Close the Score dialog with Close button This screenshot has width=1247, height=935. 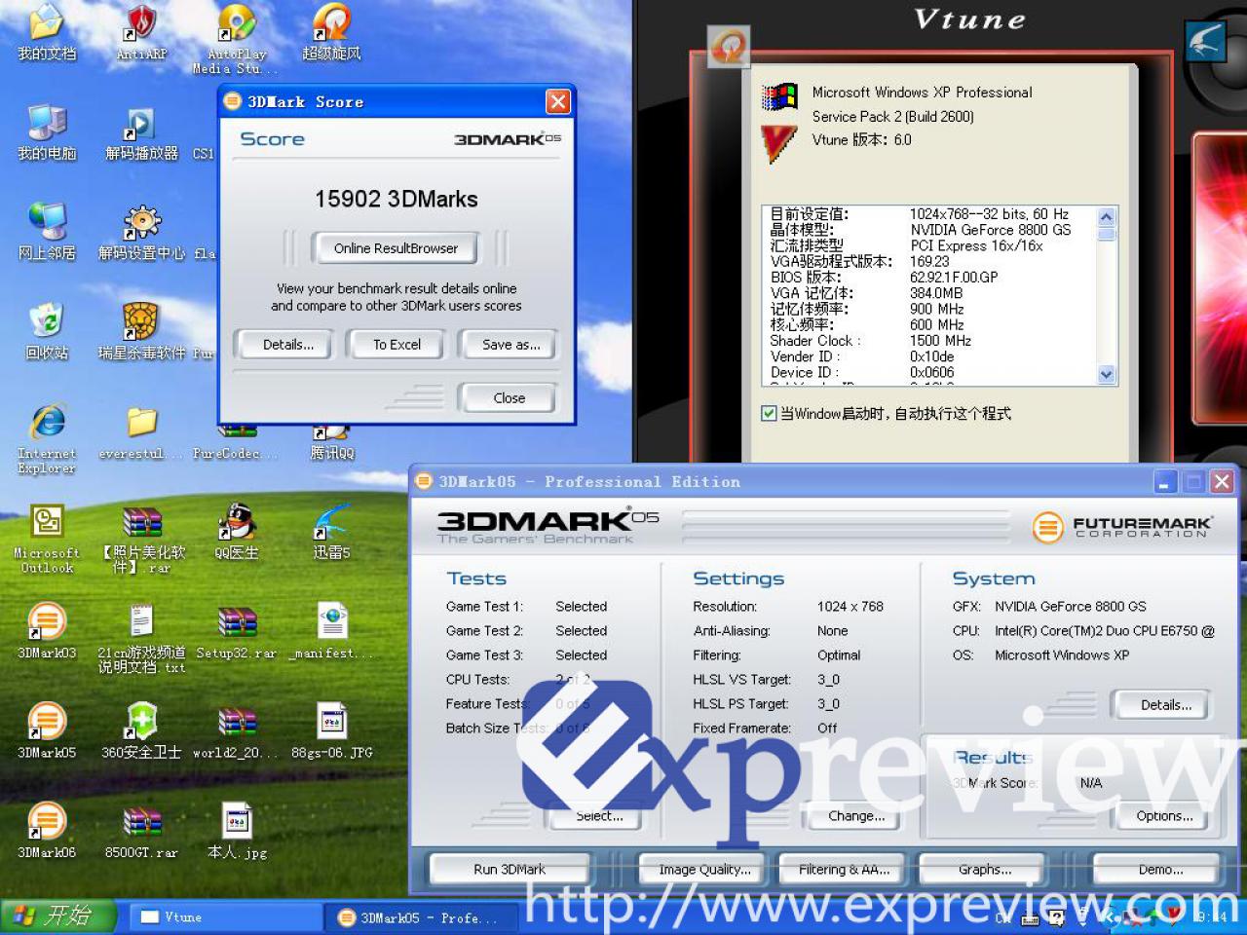point(509,398)
